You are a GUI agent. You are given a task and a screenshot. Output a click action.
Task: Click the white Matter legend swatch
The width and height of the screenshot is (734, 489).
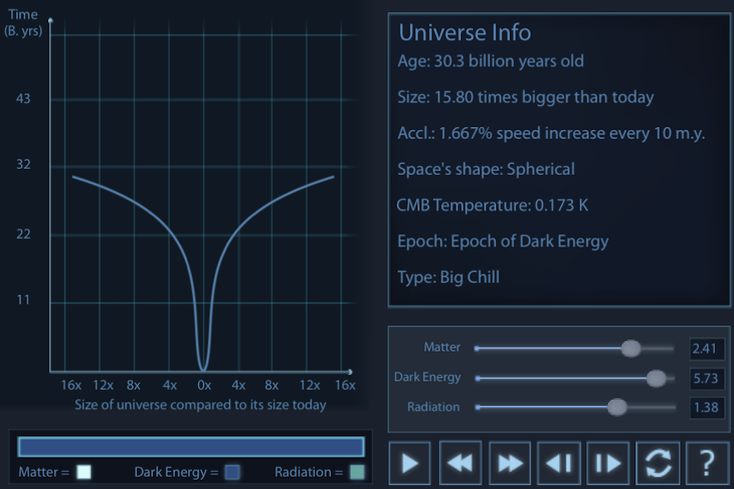pyautogui.click(x=84, y=471)
